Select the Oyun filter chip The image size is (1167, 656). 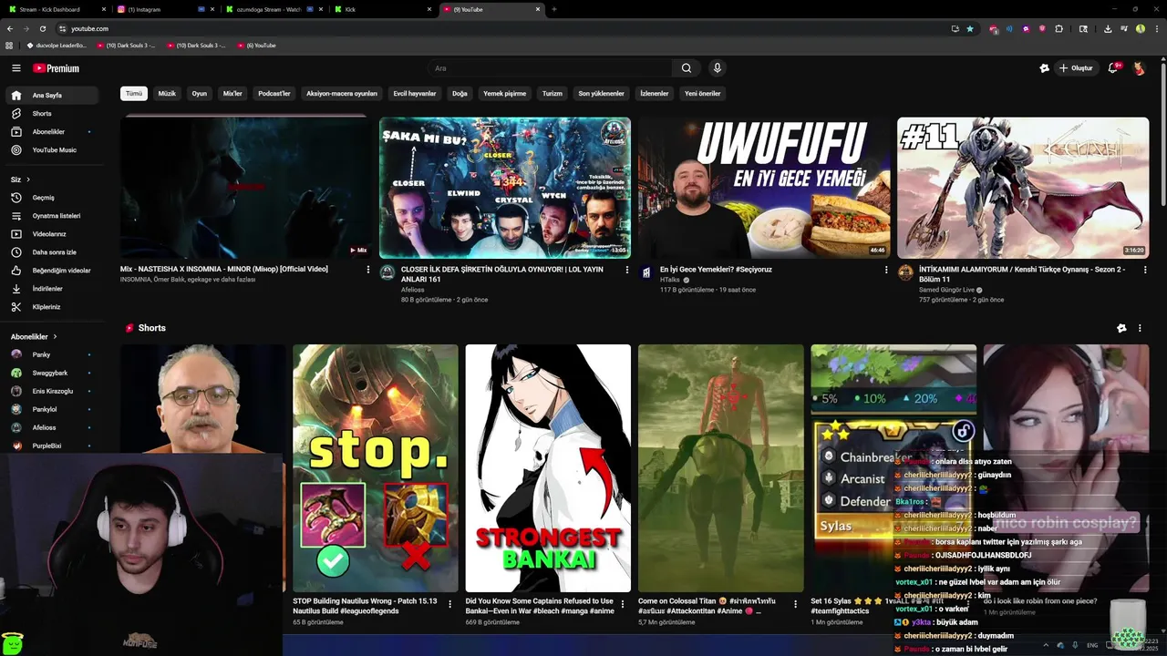point(199,94)
